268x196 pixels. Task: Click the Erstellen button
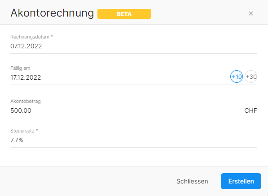(x=241, y=181)
